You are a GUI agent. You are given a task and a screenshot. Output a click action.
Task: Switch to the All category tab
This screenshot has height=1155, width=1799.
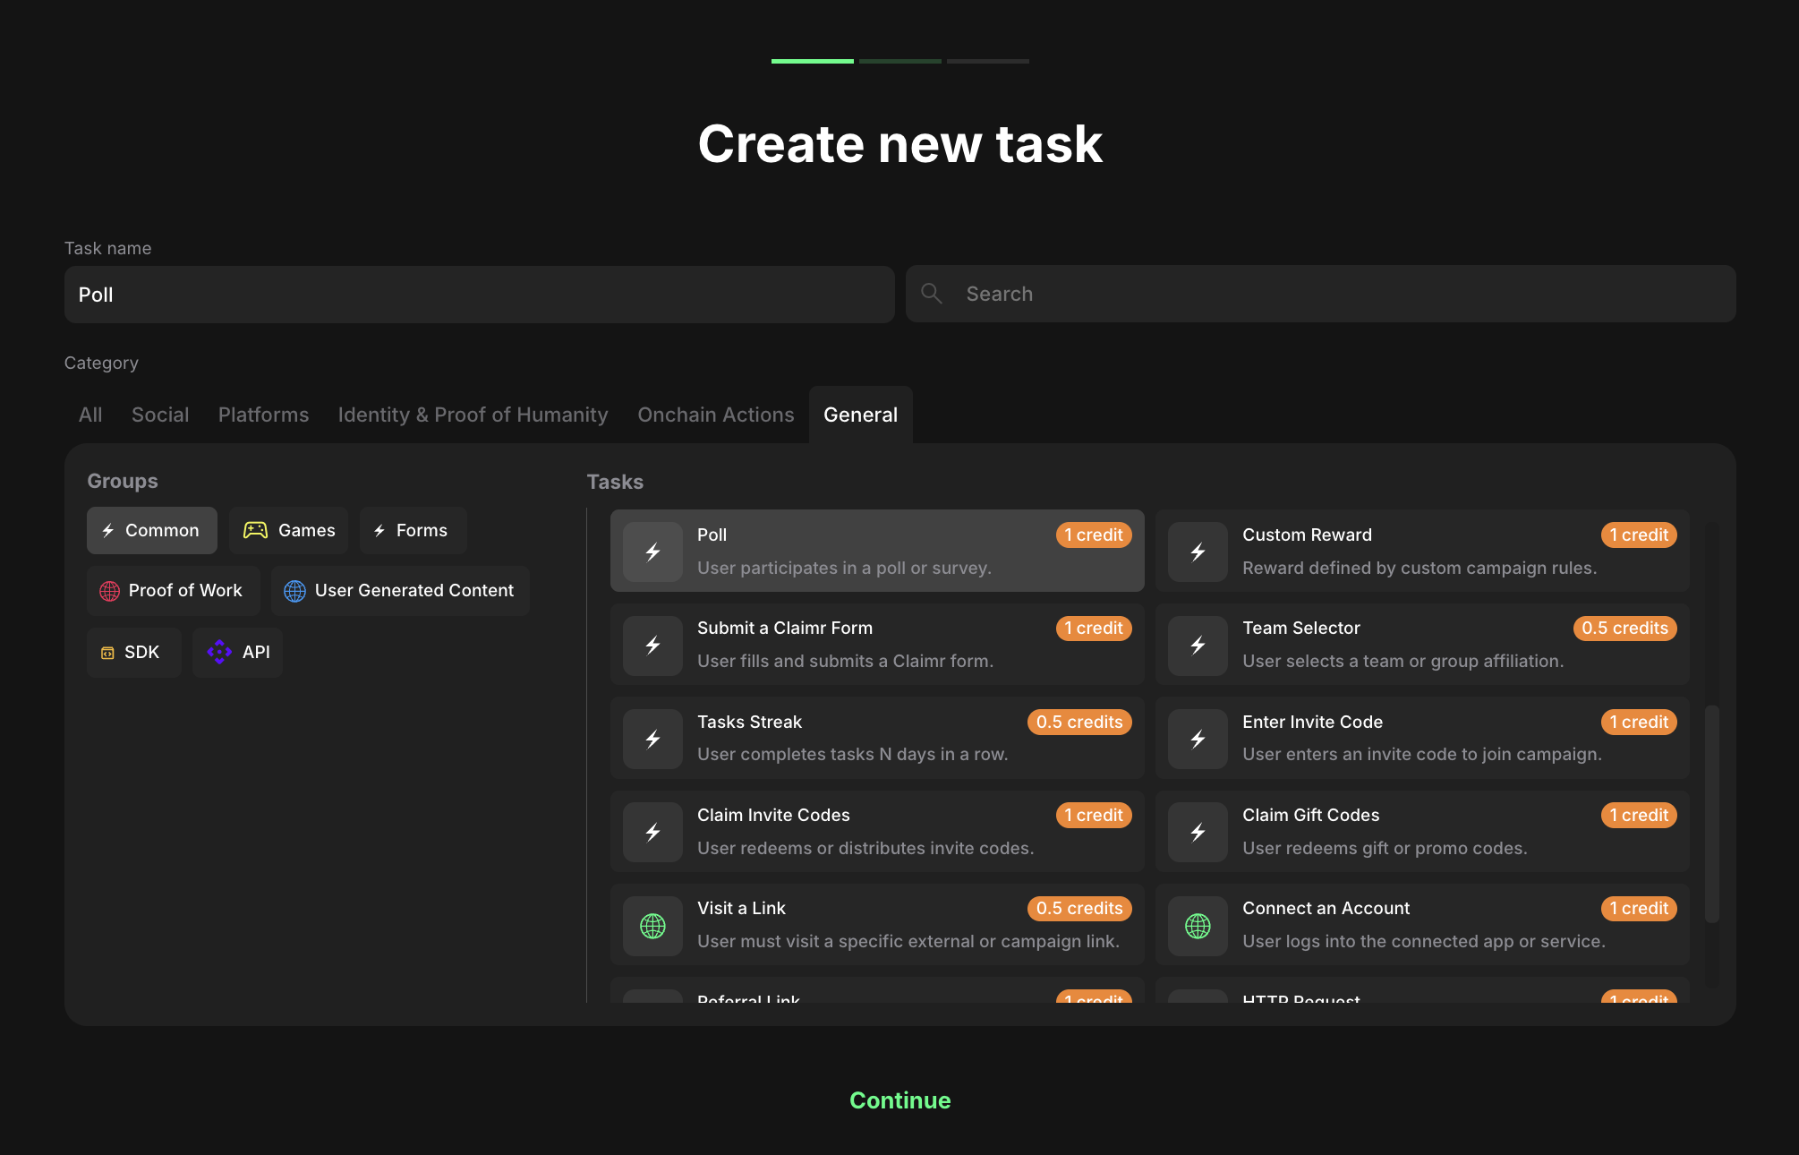(90, 415)
